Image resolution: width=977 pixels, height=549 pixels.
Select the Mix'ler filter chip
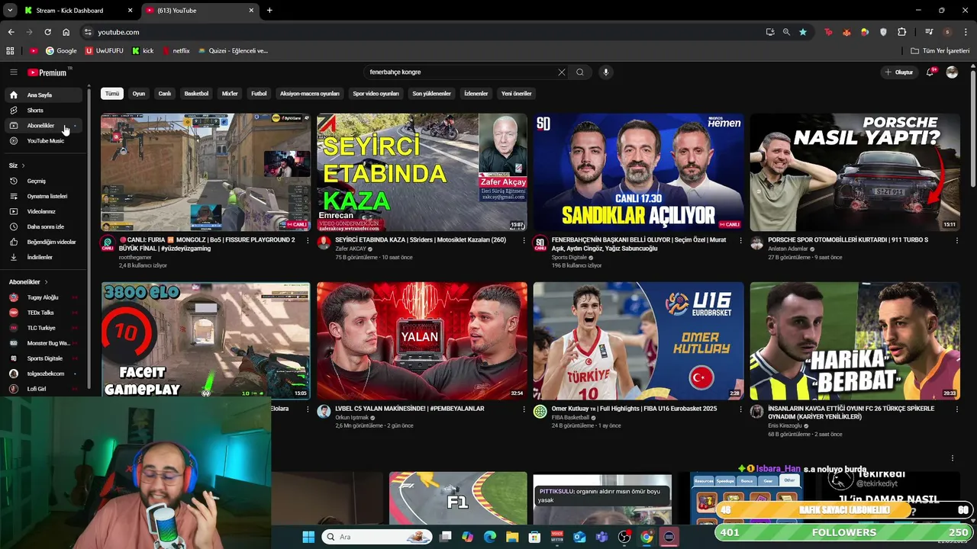click(230, 94)
